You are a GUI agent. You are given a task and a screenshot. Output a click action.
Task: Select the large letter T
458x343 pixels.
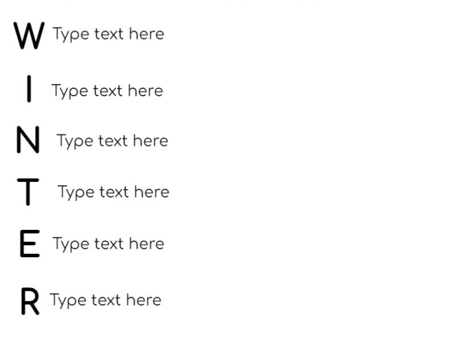click(28, 192)
